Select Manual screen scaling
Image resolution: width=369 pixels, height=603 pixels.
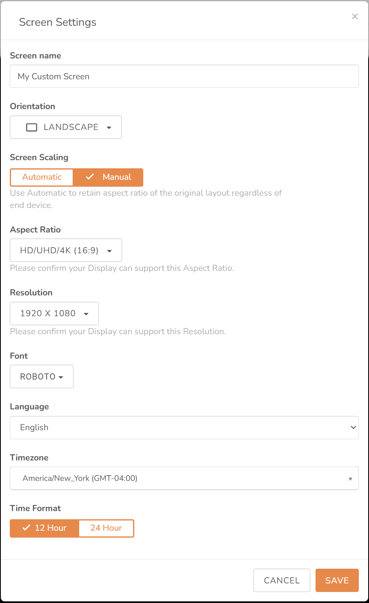(x=108, y=177)
